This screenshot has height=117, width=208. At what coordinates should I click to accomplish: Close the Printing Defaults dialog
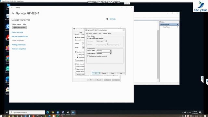[x=124, y=30]
